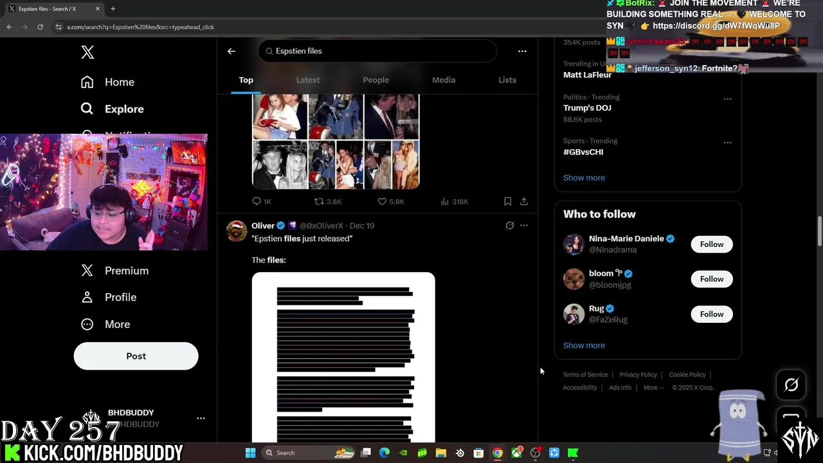Open More menu in sidebar
823x463 pixels.
(x=105, y=324)
